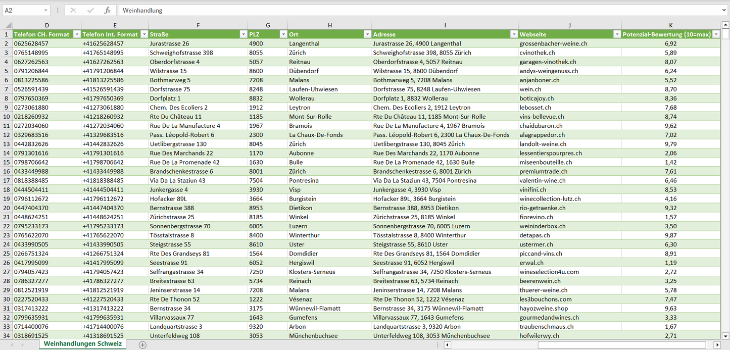Expand the formula bar with the chevron

(724, 10)
